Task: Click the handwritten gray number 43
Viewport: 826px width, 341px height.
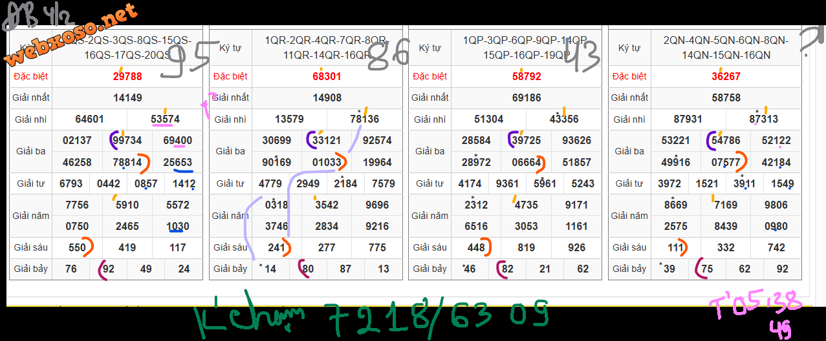Action: (581, 54)
